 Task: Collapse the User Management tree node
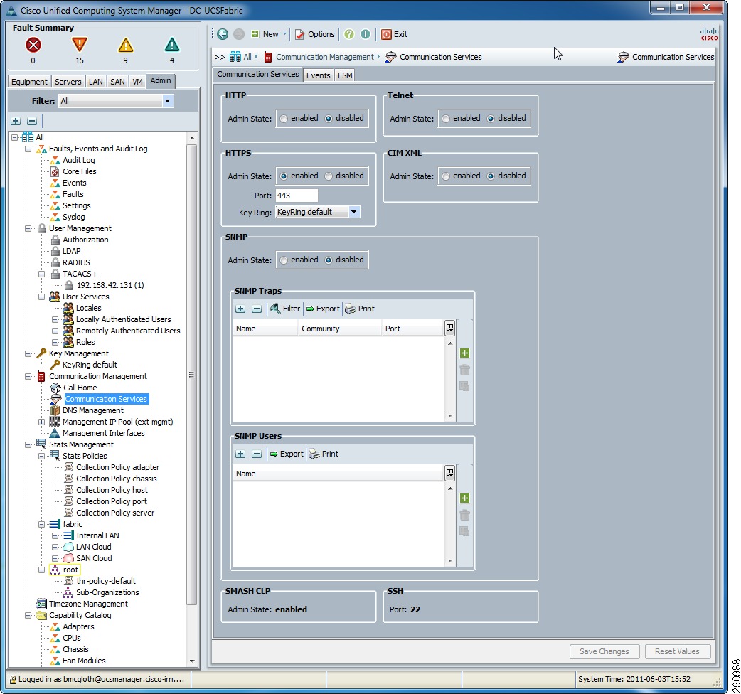point(28,229)
